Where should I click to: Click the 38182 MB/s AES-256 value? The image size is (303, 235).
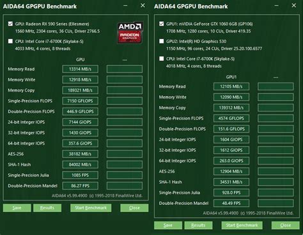80,154
